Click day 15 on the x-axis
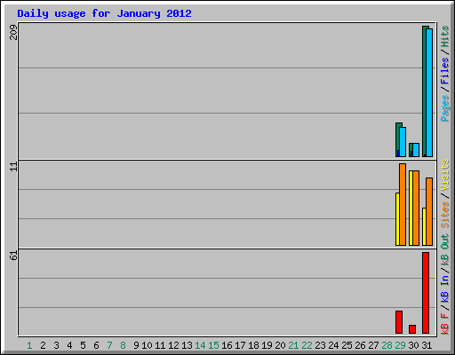455x355 pixels. click(x=213, y=345)
